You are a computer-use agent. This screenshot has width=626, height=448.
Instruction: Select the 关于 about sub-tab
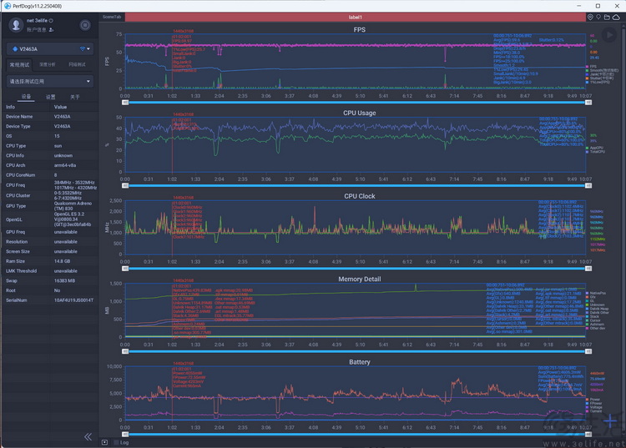74,97
